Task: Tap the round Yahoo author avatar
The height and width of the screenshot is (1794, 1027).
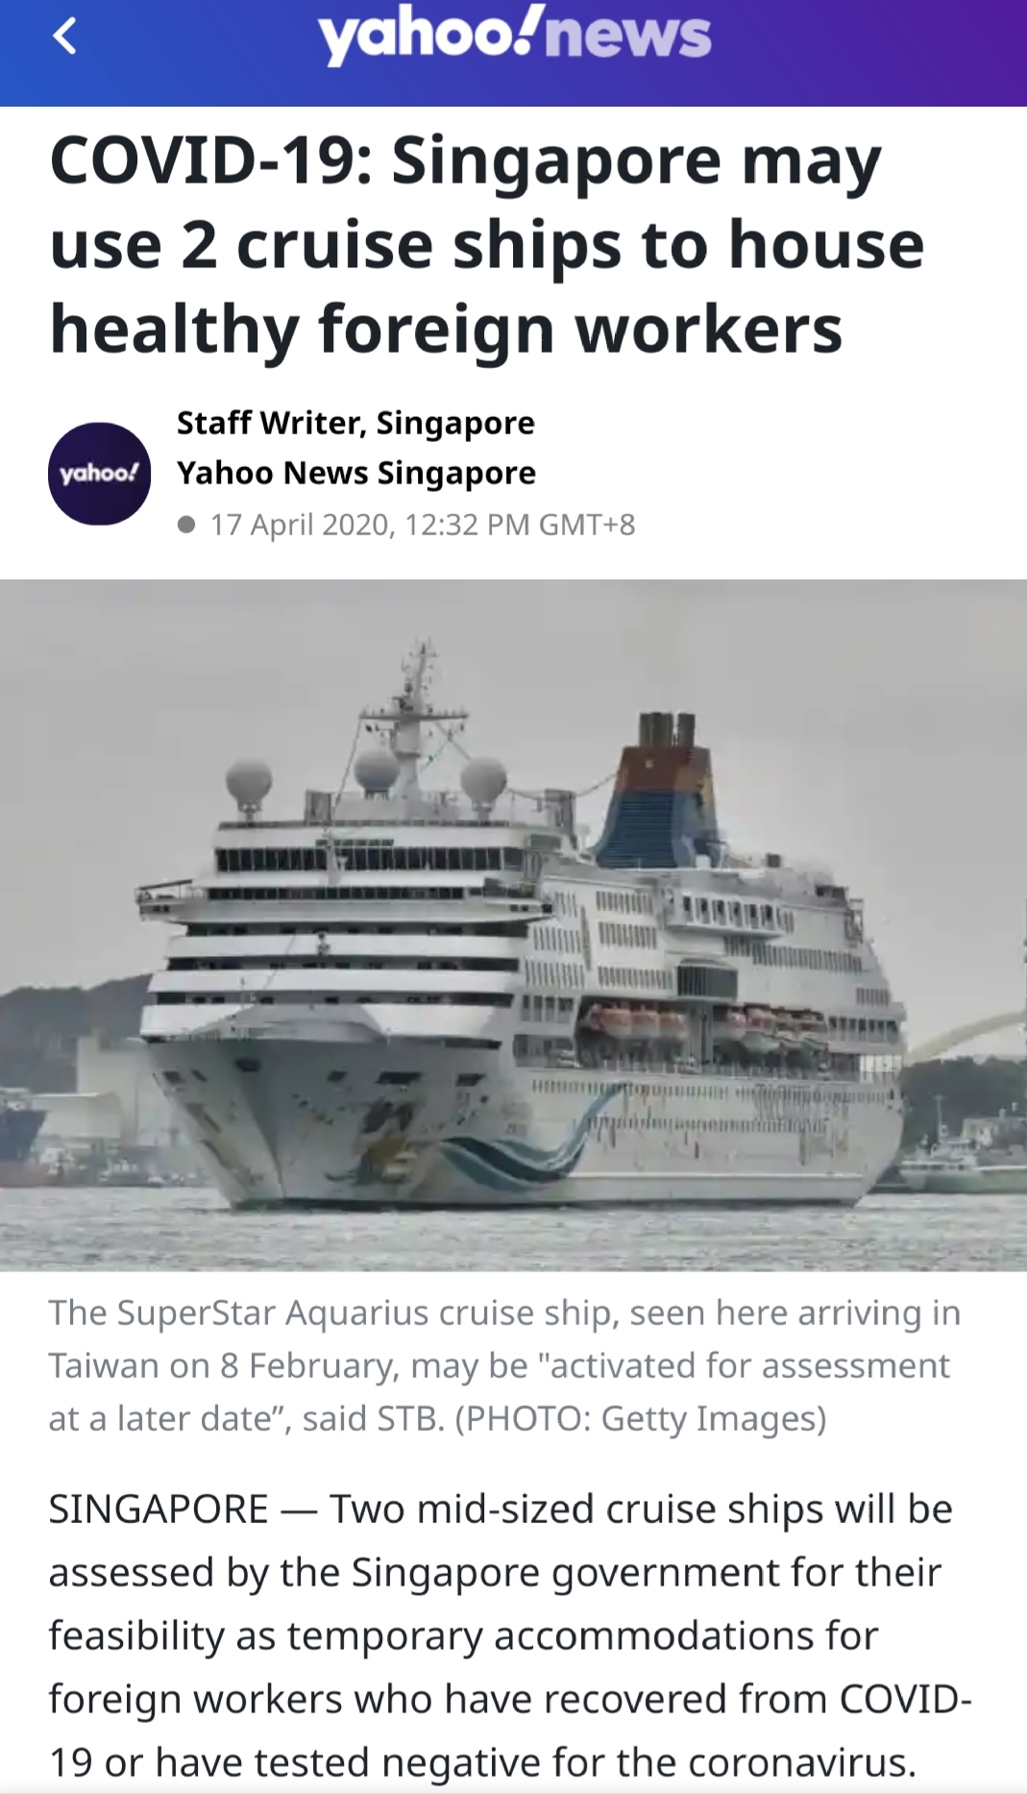Action: (99, 473)
